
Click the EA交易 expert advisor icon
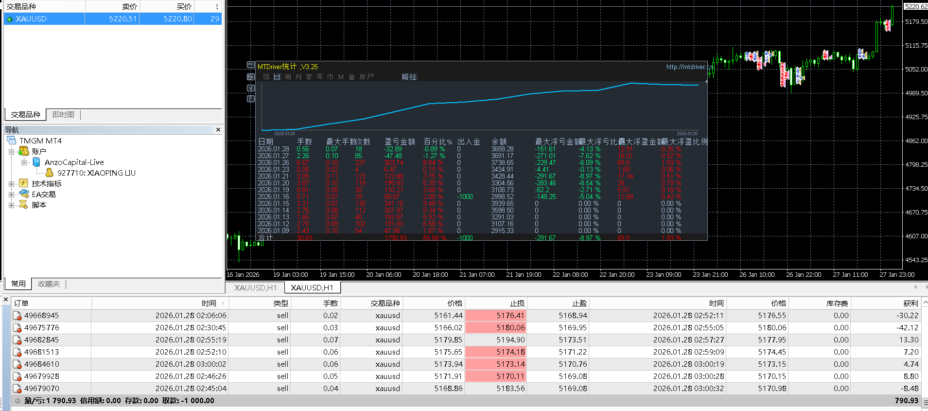[23, 194]
